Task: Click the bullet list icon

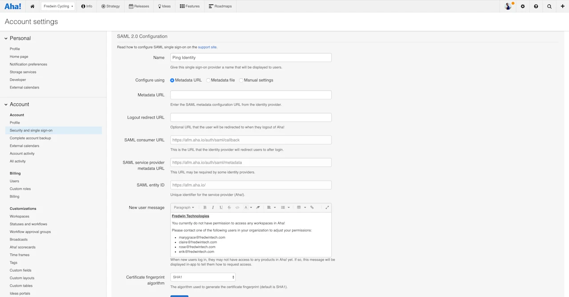Action: point(283,208)
